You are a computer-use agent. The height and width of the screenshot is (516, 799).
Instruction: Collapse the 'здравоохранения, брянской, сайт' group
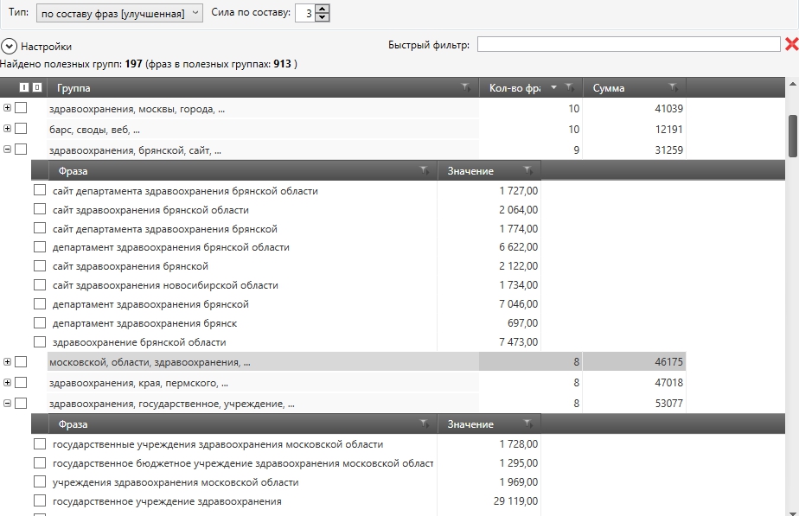(8, 149)
